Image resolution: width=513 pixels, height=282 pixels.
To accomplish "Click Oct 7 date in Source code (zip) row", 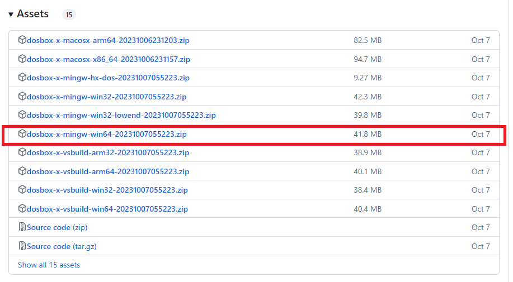I will click(481, 227).
